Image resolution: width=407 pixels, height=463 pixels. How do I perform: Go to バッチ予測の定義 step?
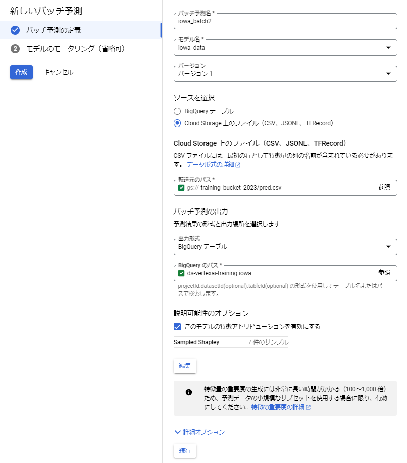point(81,30)
